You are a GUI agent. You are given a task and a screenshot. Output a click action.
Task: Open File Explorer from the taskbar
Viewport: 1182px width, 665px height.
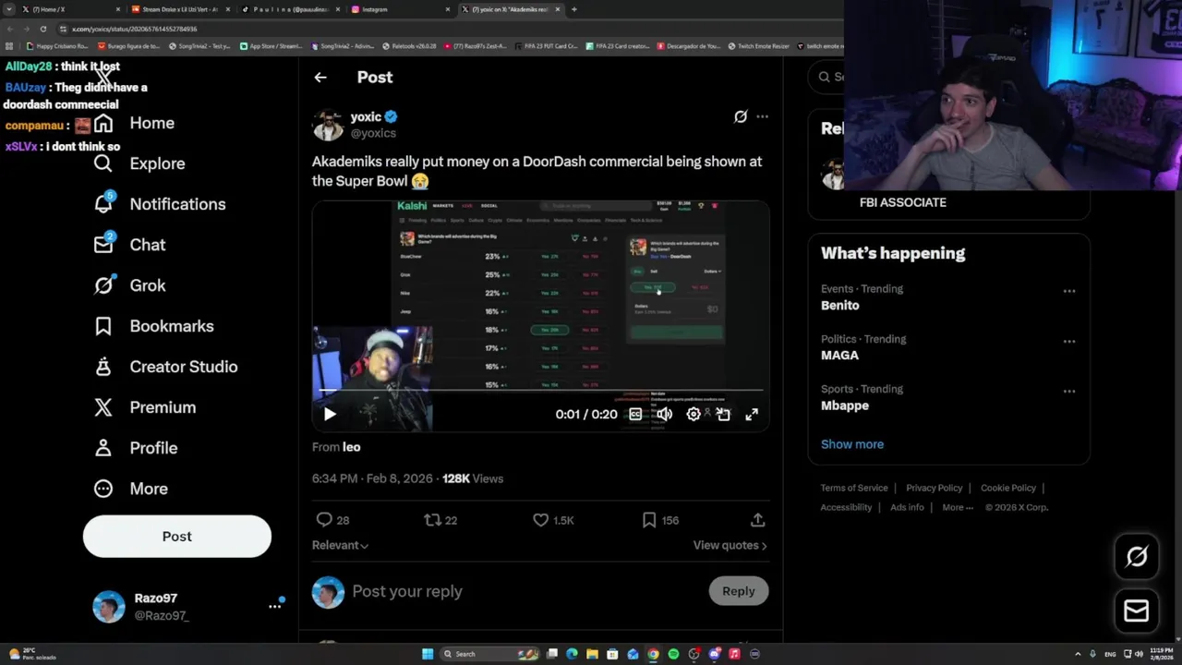(592, 654)
